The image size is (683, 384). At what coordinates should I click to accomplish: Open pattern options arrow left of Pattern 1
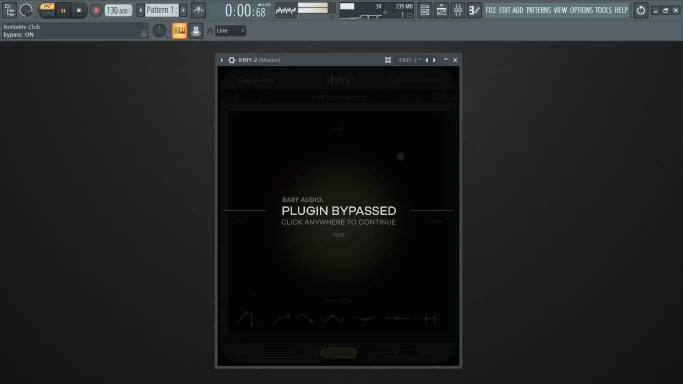click(140, 10)
